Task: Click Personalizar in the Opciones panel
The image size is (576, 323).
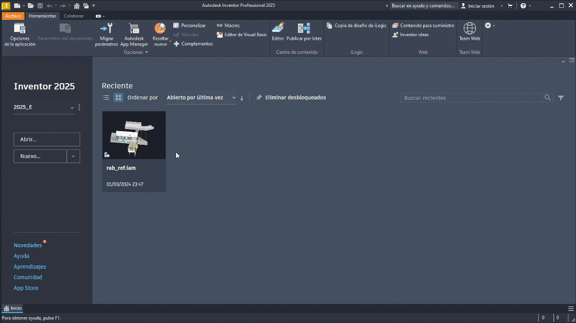Action: 190,25
